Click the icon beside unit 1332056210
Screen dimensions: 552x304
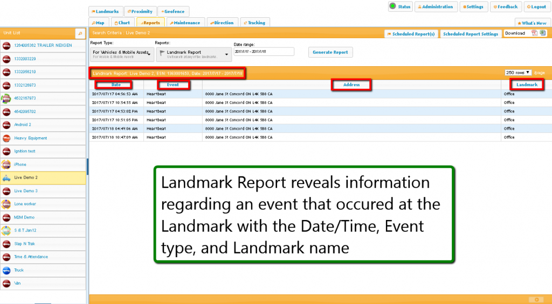point(6,72)
